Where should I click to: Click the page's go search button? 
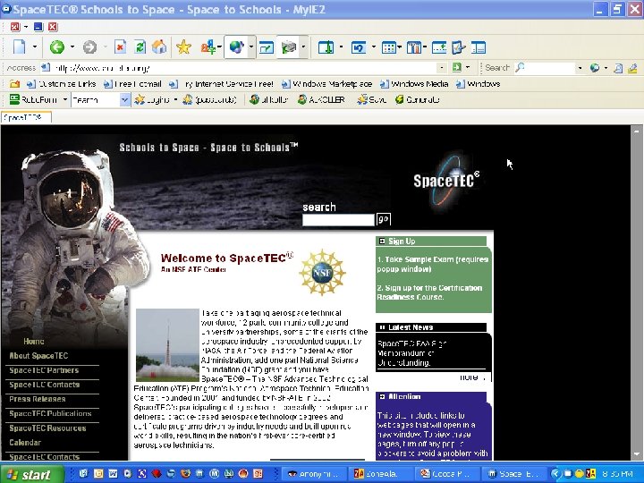[383, 219]
